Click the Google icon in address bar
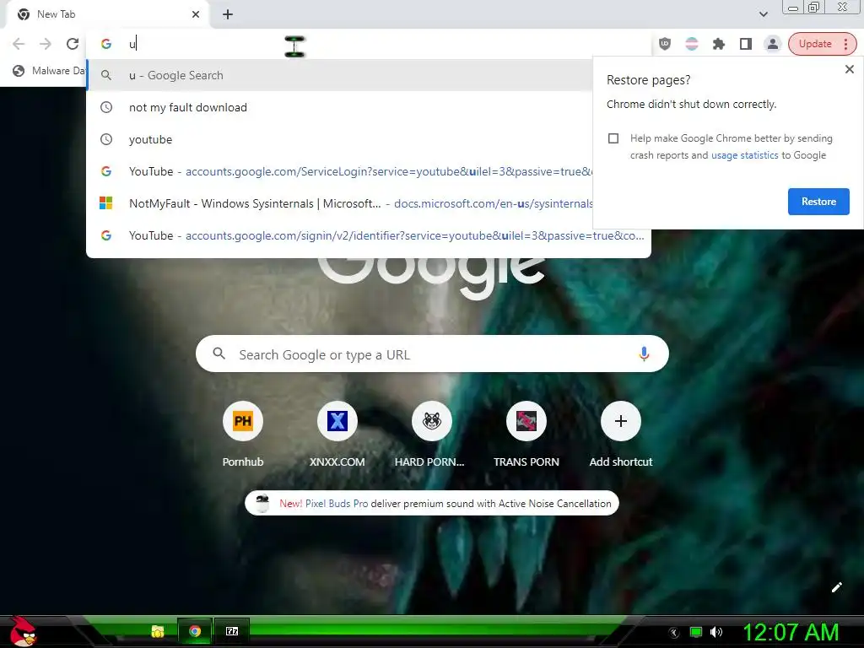The height and width of the screenshot is (648, 864). click(106, 44)
